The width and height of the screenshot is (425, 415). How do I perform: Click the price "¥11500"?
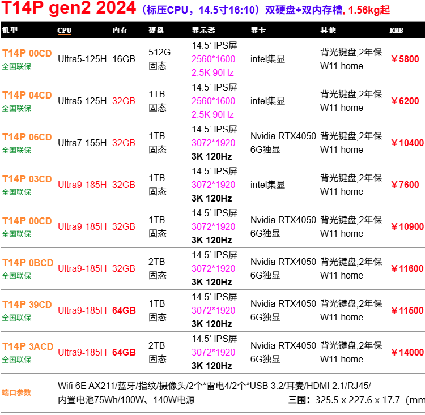407,310
